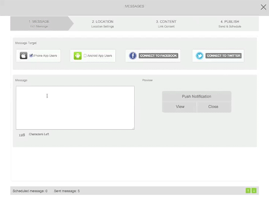The image size is (269, 199).
Task: Click the Message box resize handle
Action: pos(133,128)
